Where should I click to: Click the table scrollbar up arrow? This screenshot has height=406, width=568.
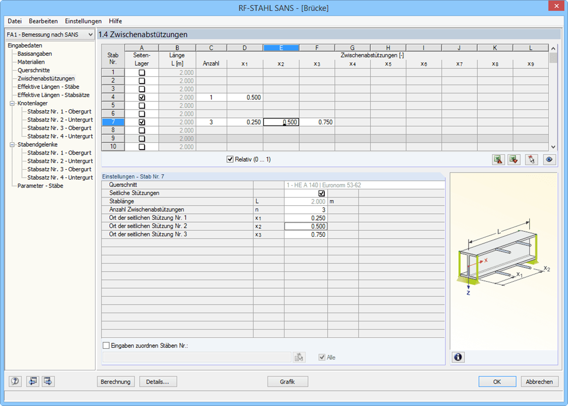point(553,49)
